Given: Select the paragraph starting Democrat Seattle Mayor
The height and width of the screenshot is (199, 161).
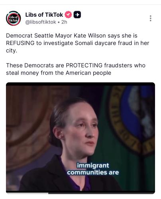Looking at the screenshot, I should pos(78,43).
